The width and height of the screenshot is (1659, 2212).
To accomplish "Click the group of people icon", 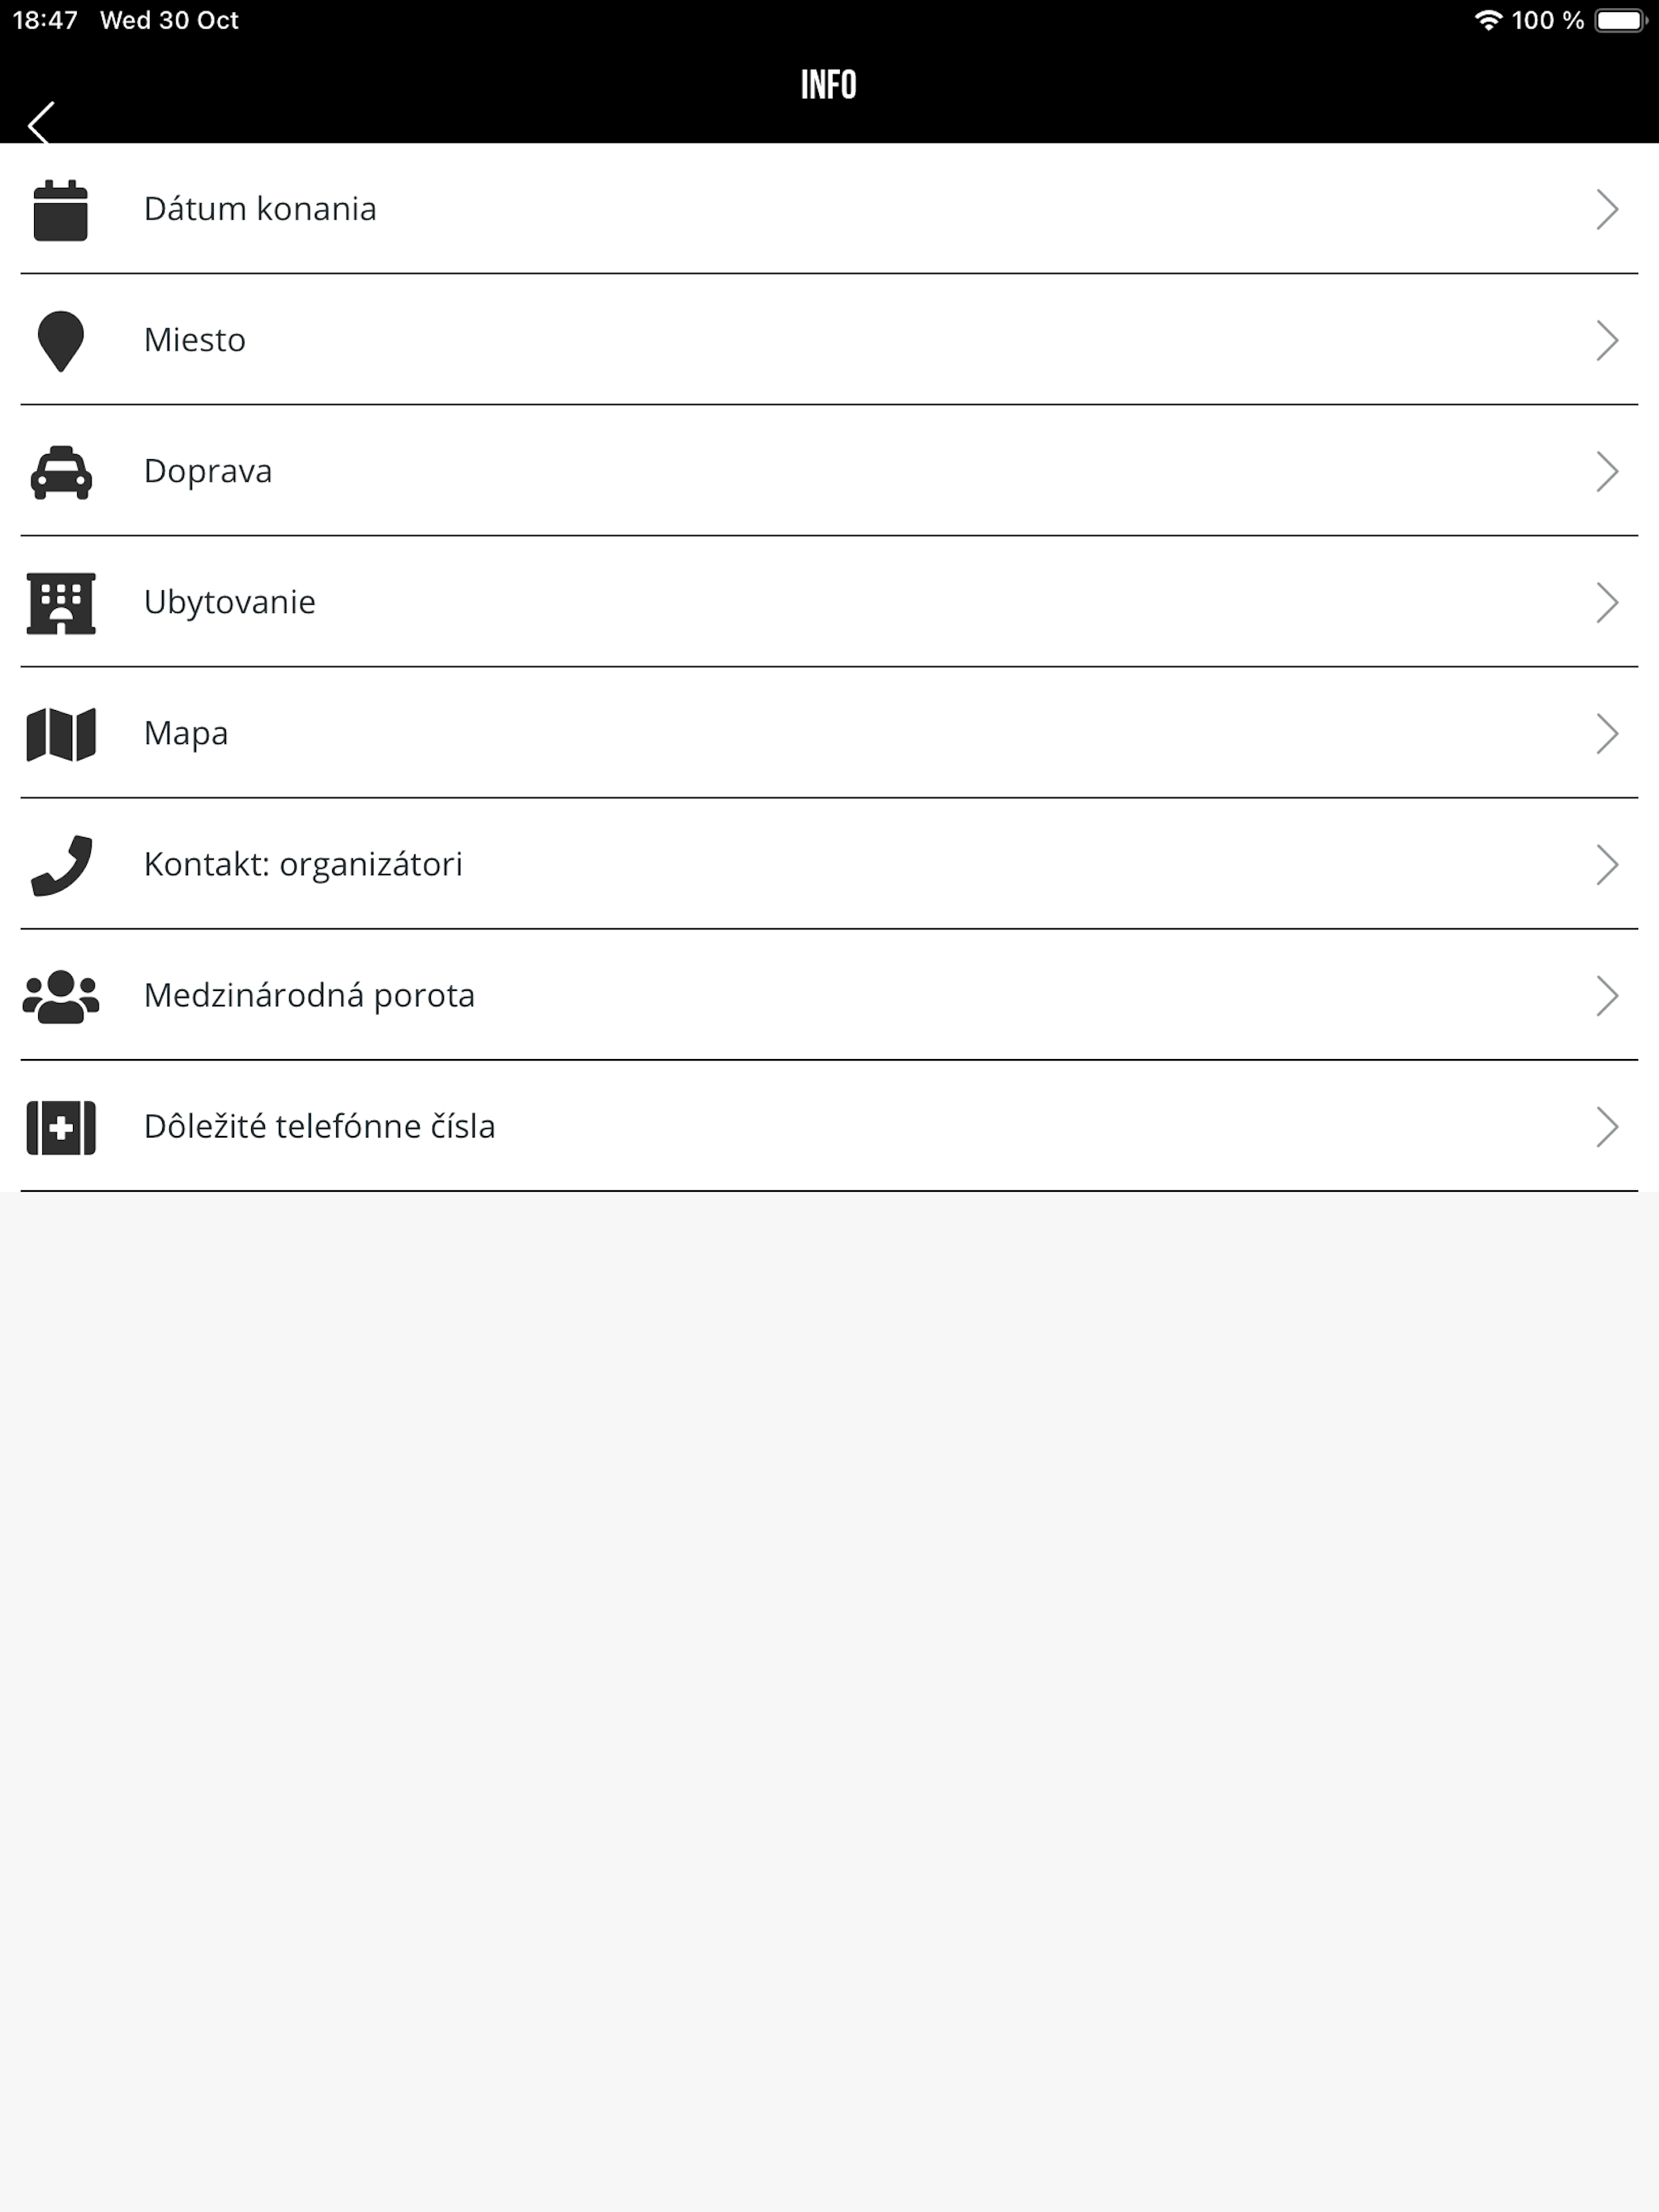I will click(x=61, y=996).
